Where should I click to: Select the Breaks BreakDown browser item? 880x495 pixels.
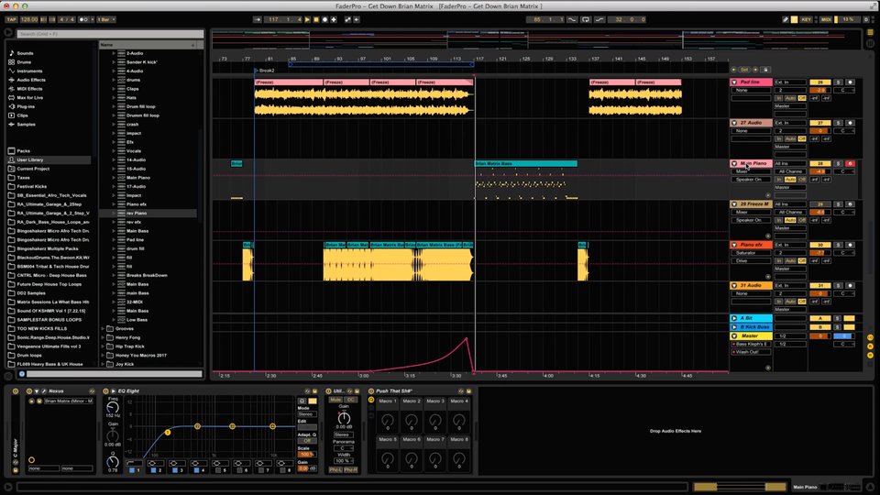coord(147,276)
